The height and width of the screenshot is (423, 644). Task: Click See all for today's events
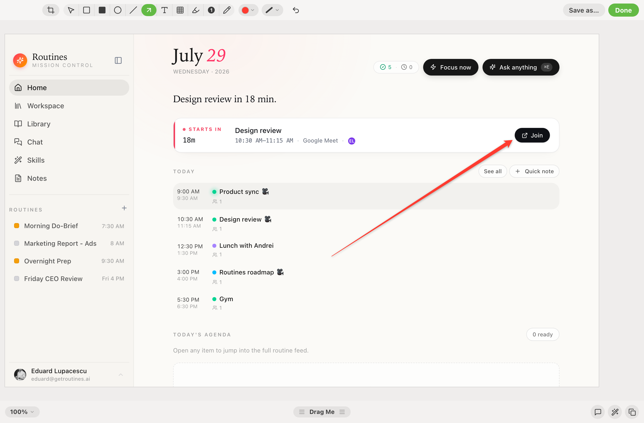coord(493,171)
